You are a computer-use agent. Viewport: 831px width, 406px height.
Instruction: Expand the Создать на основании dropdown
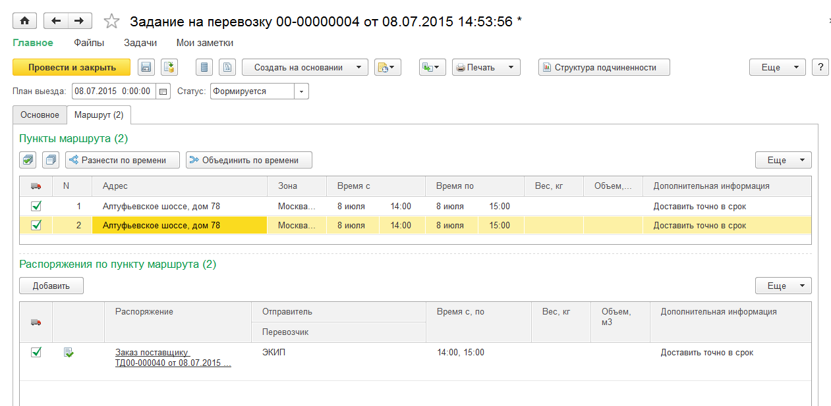[305, 67]
